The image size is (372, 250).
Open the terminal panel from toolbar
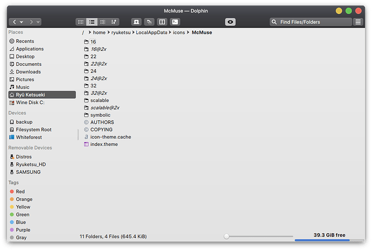point(175,22)
